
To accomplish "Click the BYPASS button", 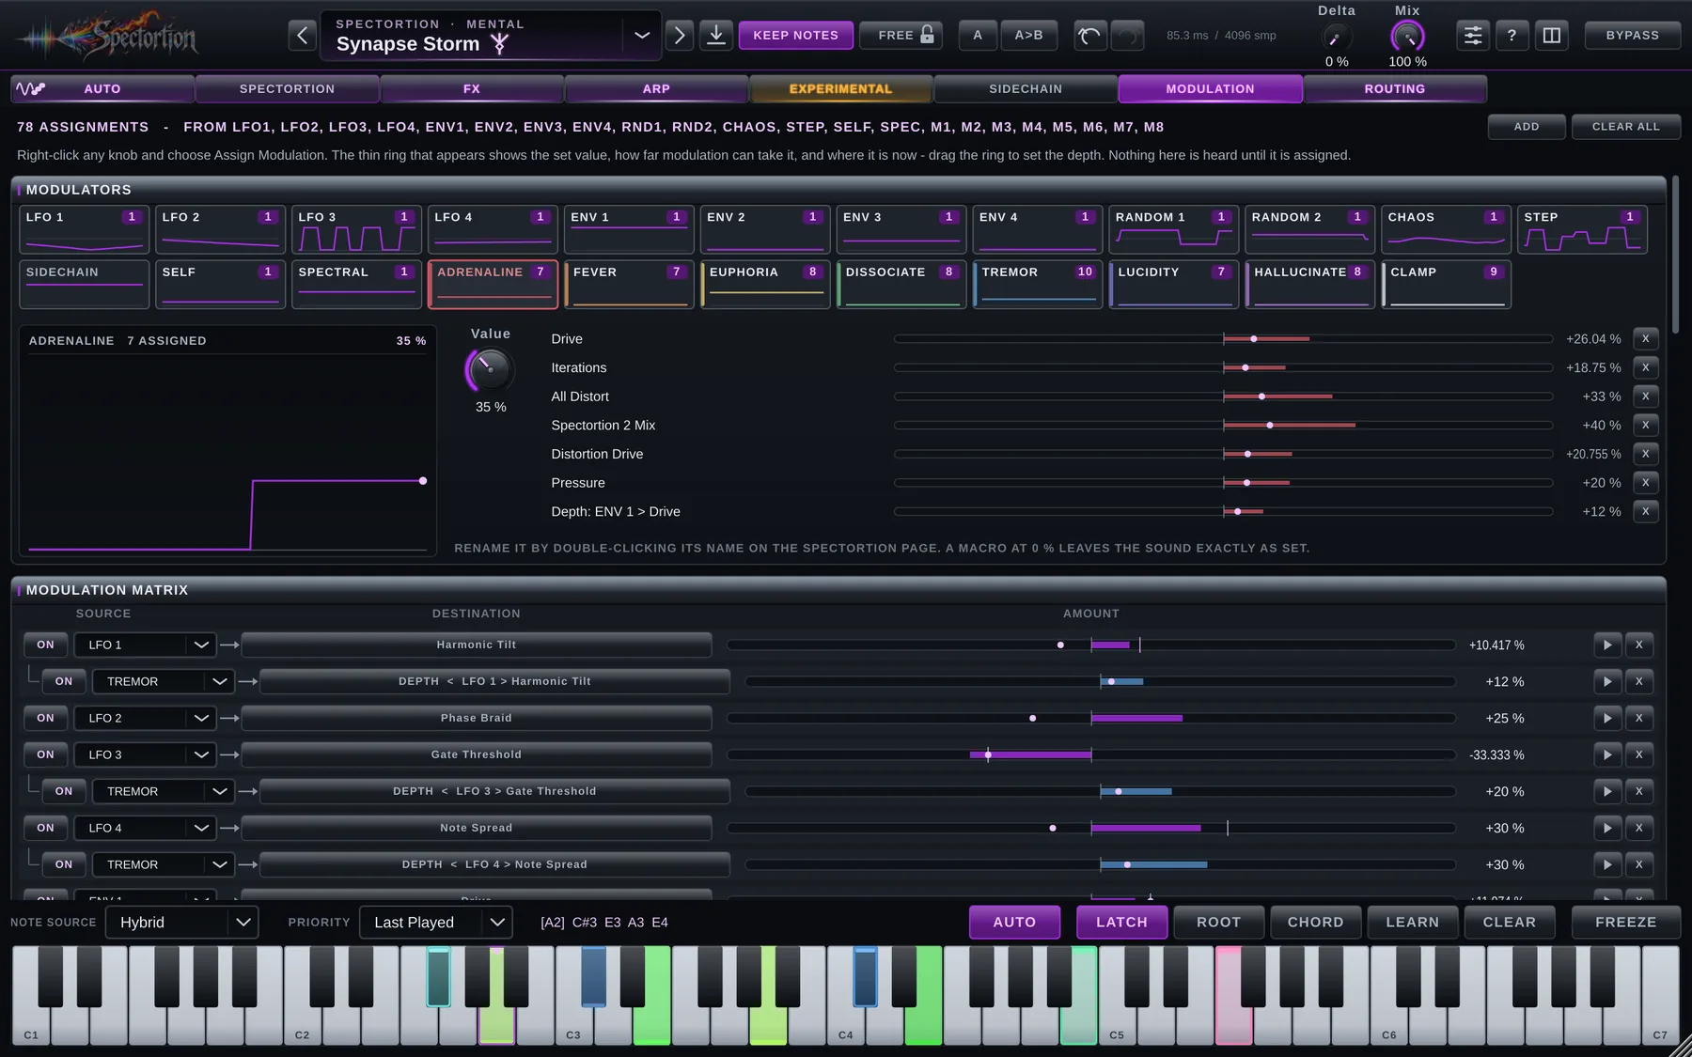I will pos(1632,36).
